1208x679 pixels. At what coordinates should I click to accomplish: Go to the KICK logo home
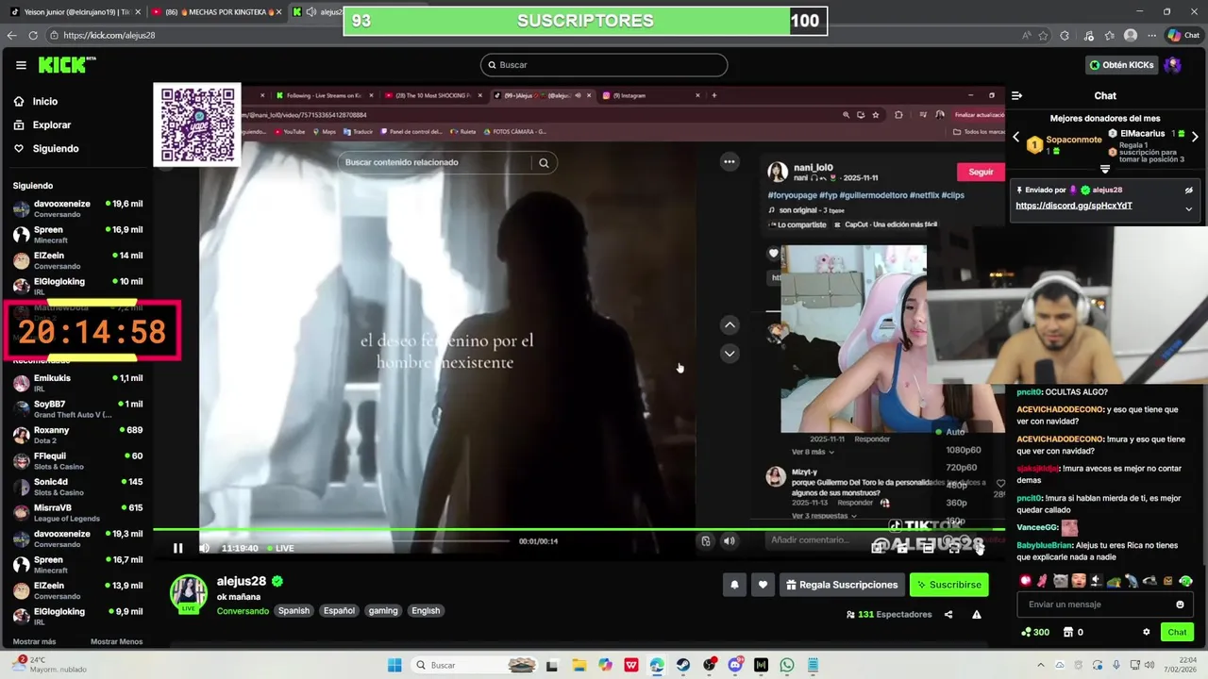(x=67, y=65)
